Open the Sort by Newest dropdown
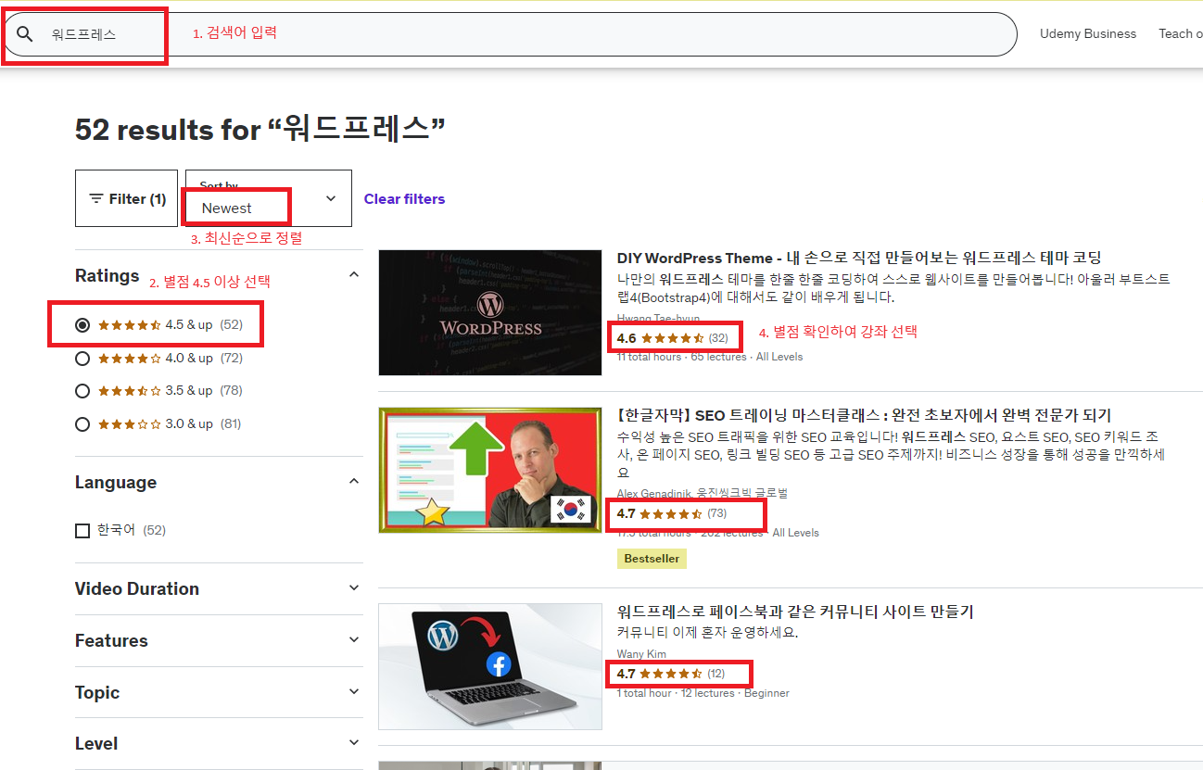The image size is (1203, 770). pyautogui.click(x=269, y=198)
